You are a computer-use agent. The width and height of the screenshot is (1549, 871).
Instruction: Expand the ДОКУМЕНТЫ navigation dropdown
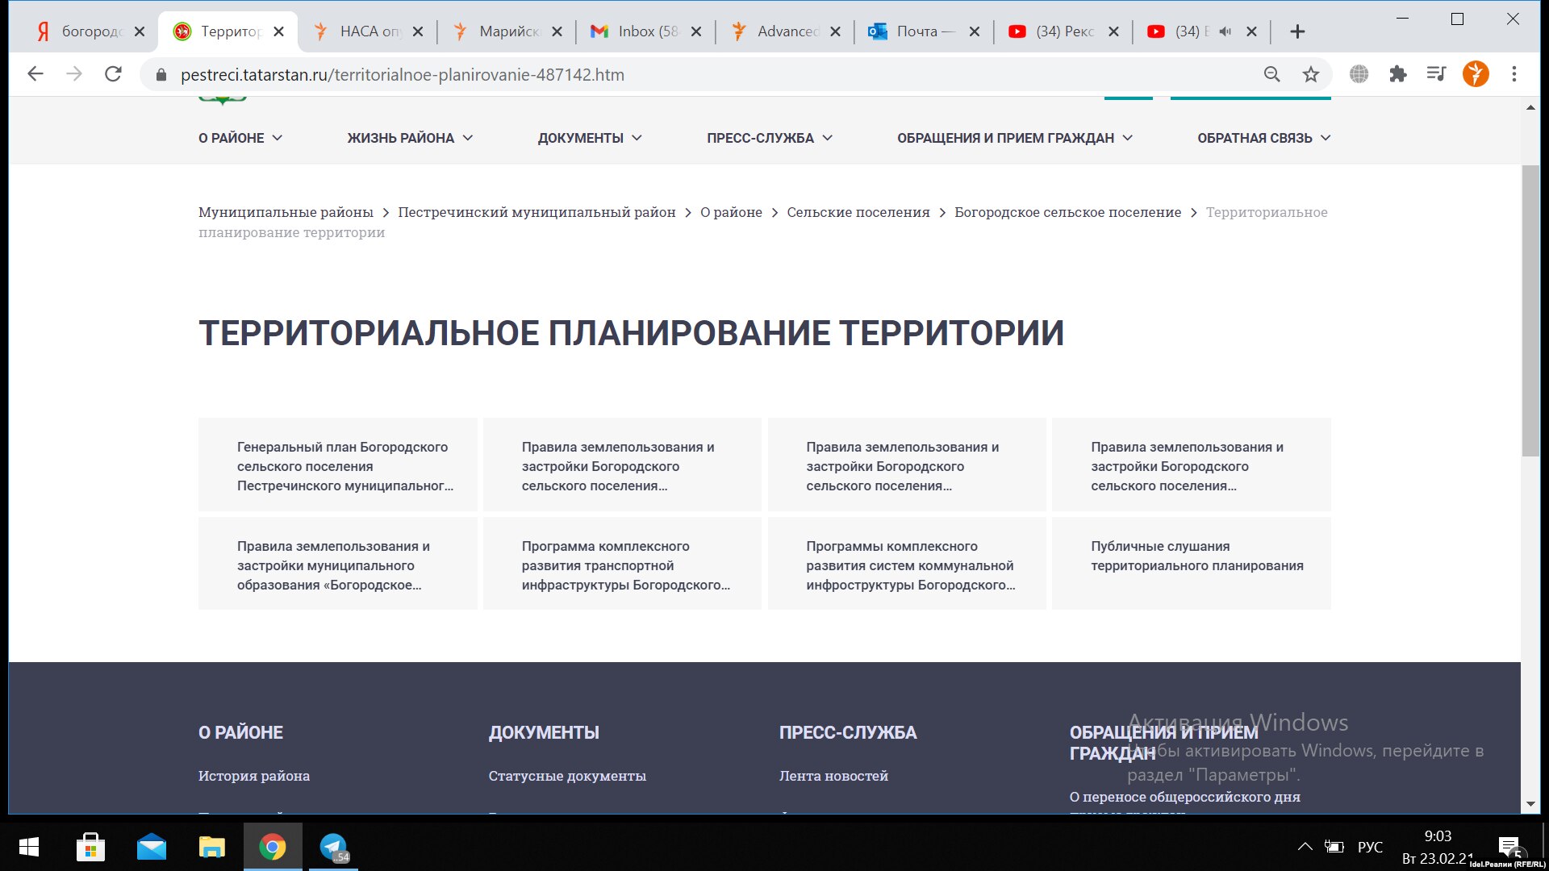tap(590, 138)
